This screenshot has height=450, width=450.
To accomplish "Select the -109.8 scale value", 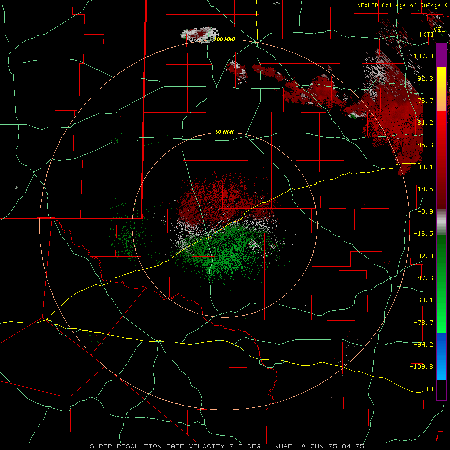I will [421, 367].
